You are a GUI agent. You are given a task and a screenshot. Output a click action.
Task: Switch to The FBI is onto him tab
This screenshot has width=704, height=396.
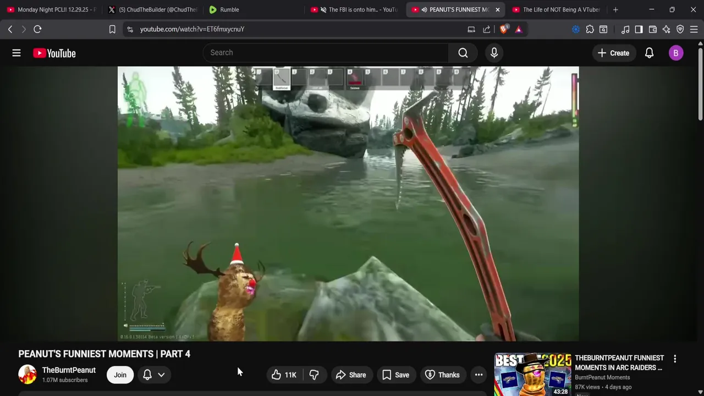pyautogui.click(x=354, y=9)
